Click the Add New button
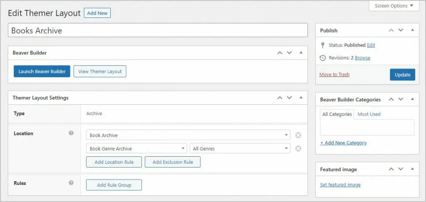The image size is (426, 202). 97,13
